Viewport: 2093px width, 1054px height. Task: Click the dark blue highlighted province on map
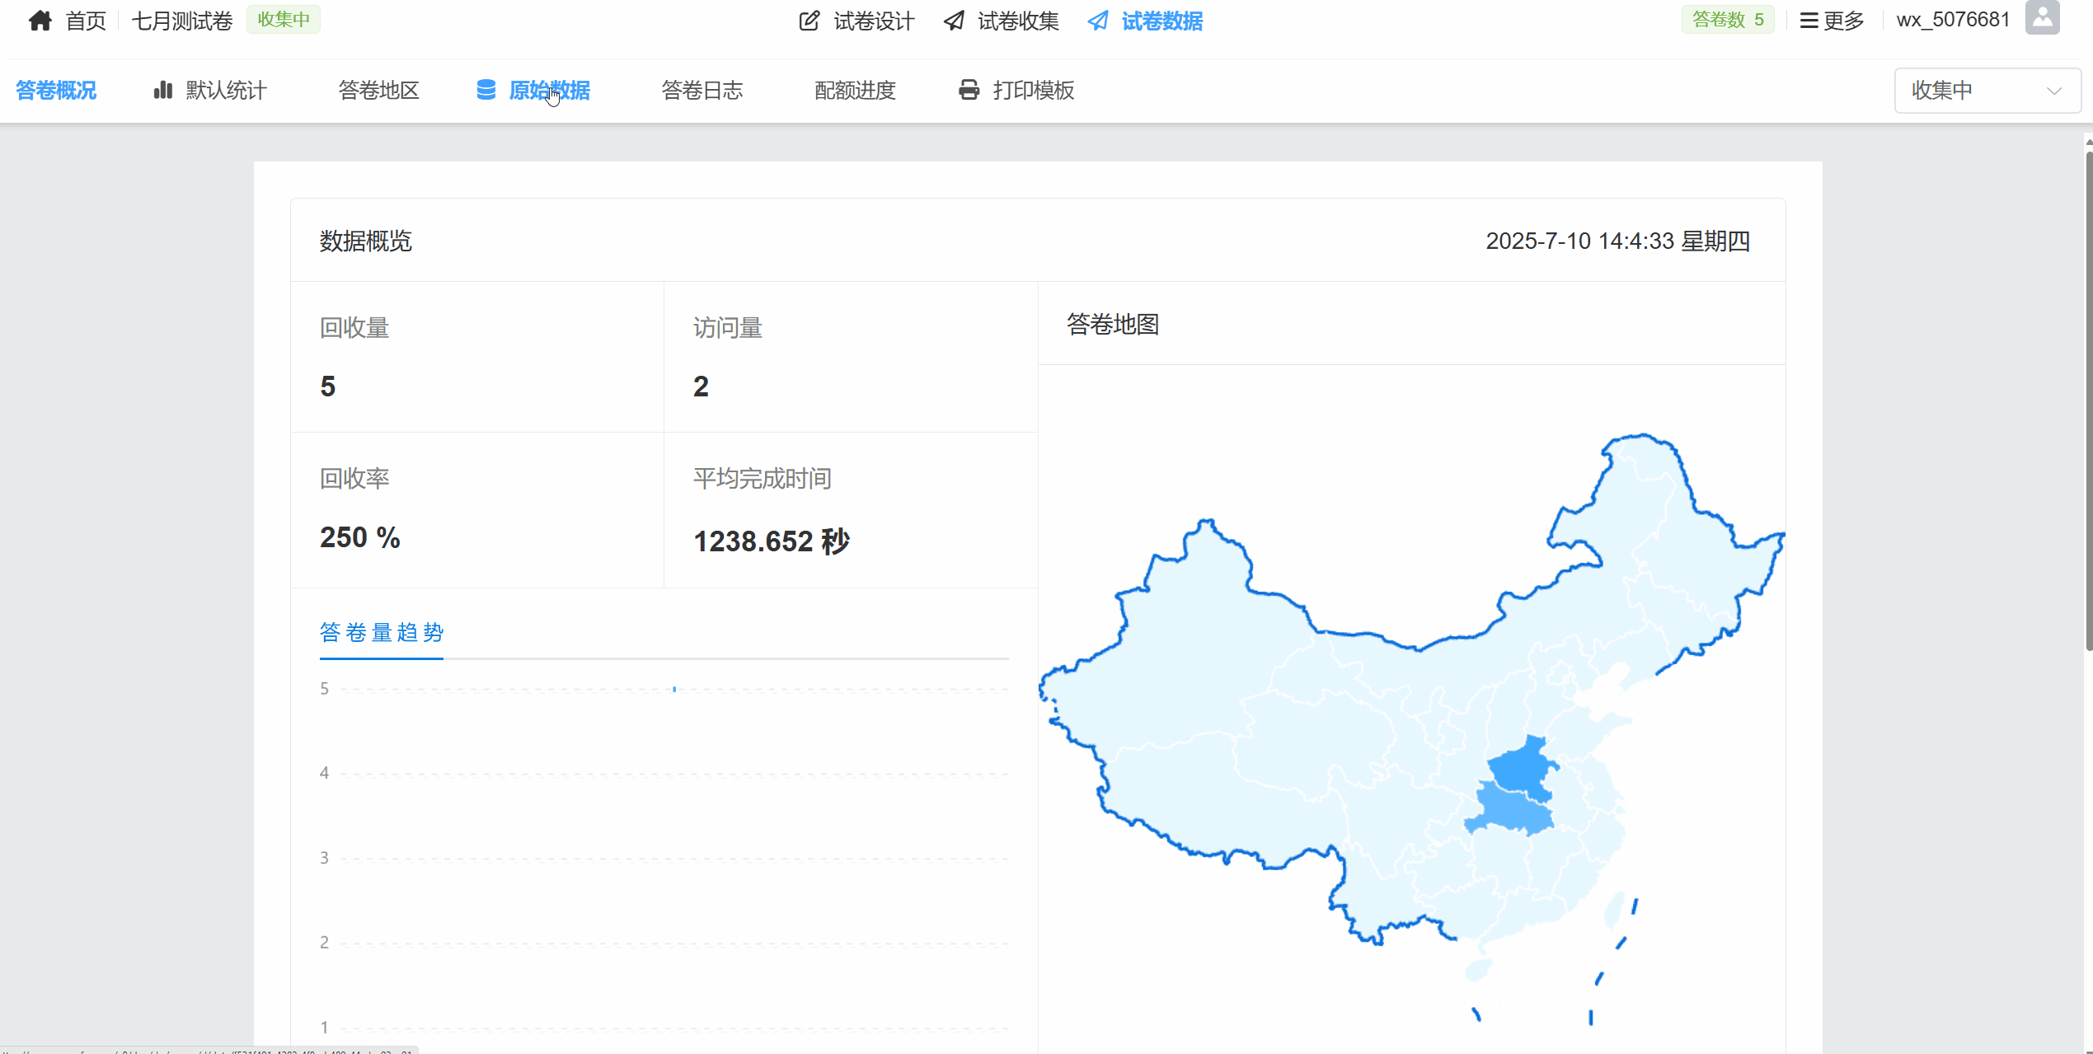click(1521, 770)
